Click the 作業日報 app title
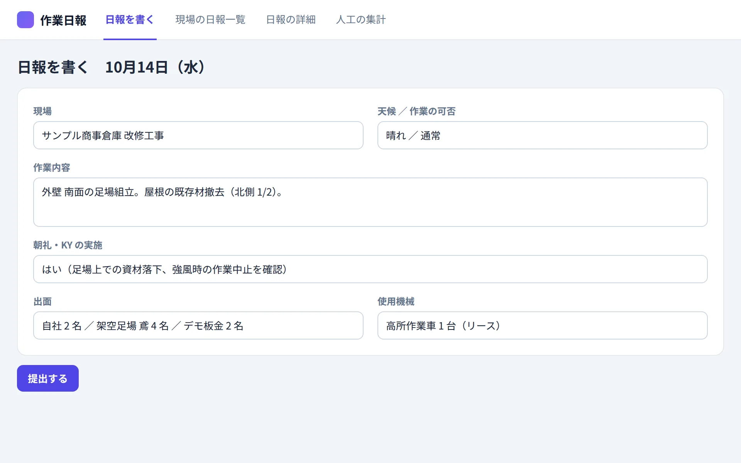741x463 pixels. [x=63, y=20]
